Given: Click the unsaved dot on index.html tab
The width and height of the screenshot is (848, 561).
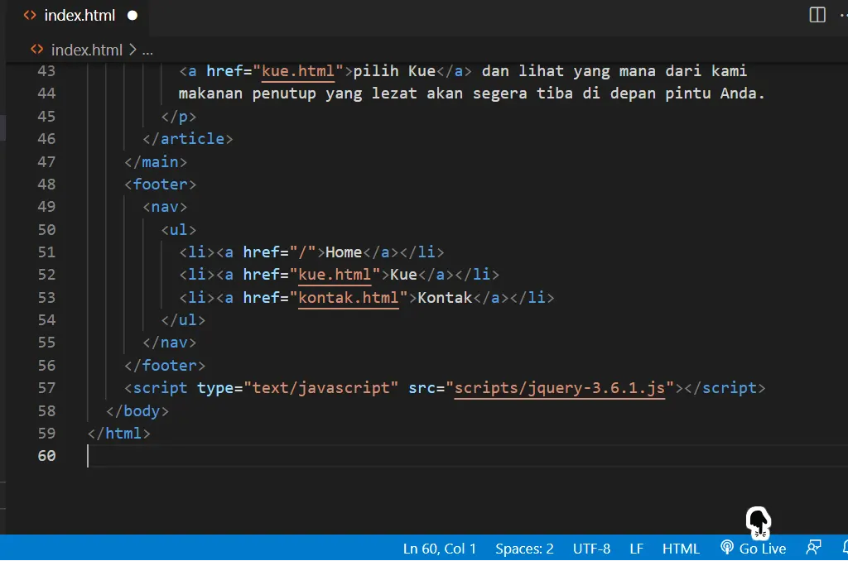Looking at the screenshot, I should 132,16.
